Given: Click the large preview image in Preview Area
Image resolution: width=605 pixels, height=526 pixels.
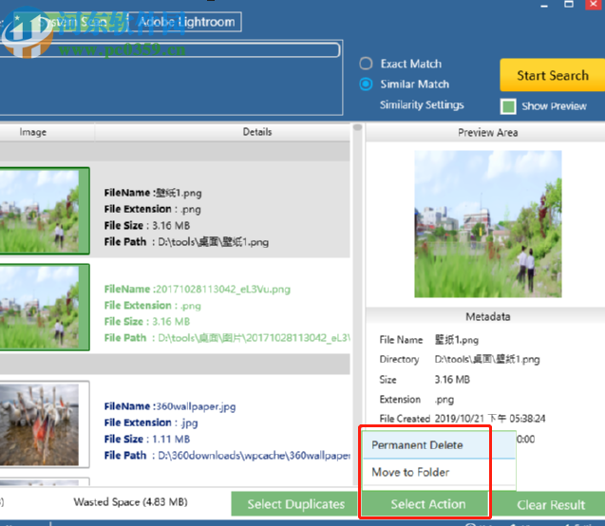Looking at the screenshot, I should (488, 224).
